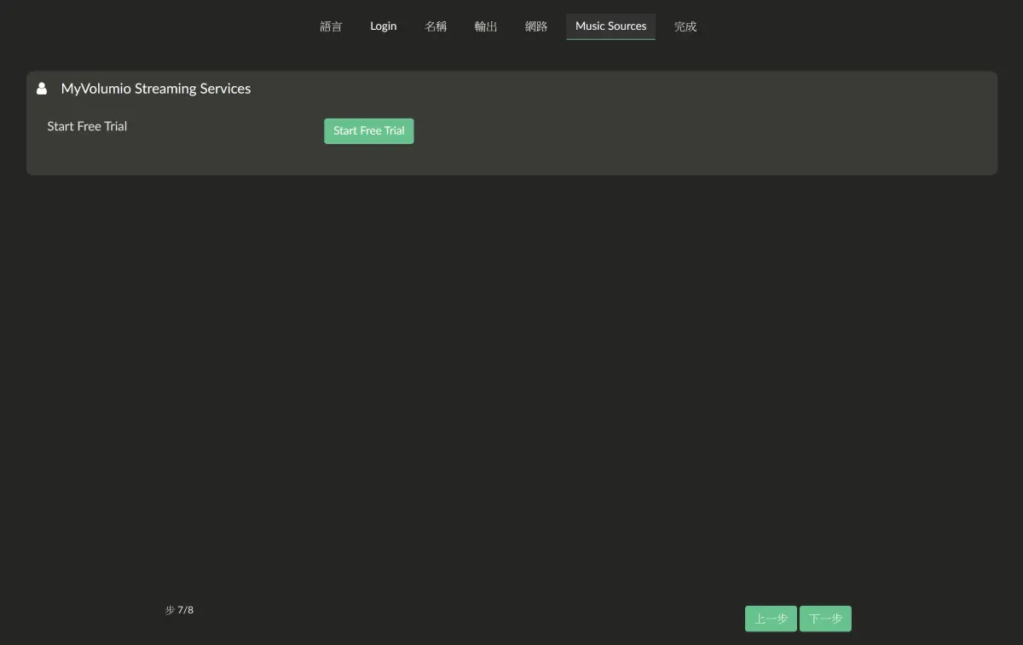Go back with the 上一步 button
The height and width of the screenshot is (645, 1023).
(x=771, y=619)
